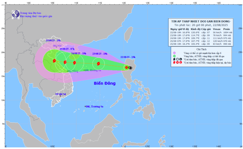Click the green legend color circle
This screenshot has width=243, height=149.
click(174, 56)
